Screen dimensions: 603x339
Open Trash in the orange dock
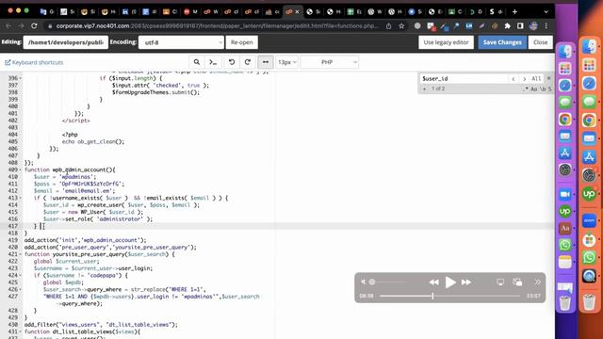[589, 301]
